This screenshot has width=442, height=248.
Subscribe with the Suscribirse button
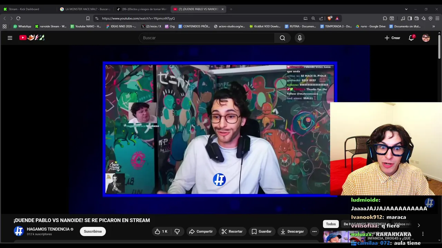93,231
